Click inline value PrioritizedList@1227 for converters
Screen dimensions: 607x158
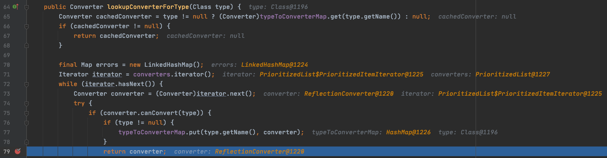pos(512,75)
